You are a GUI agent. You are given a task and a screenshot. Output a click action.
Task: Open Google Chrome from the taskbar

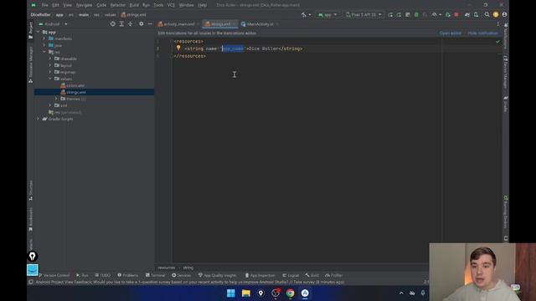click(x=291, y=293)
